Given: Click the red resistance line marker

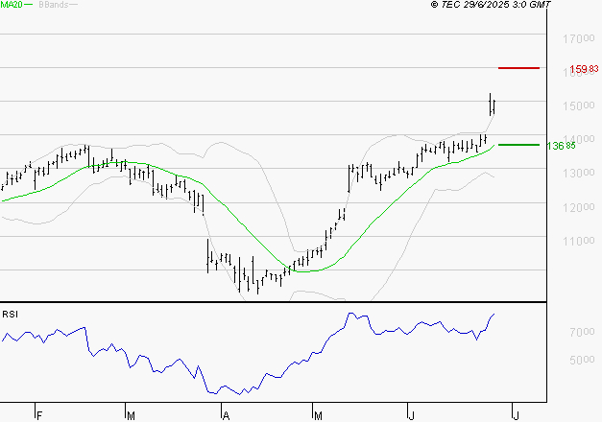Looking at the screenshot, I should (x=518, y=68).
